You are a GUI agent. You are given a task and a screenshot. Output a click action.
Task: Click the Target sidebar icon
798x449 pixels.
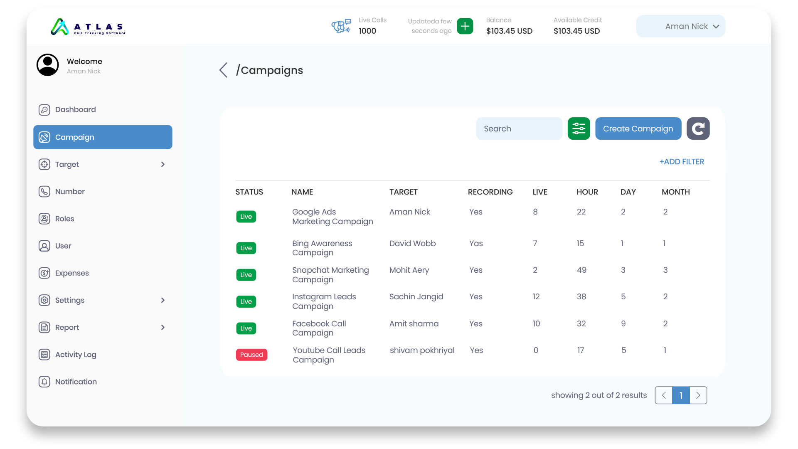coord(44,165)
